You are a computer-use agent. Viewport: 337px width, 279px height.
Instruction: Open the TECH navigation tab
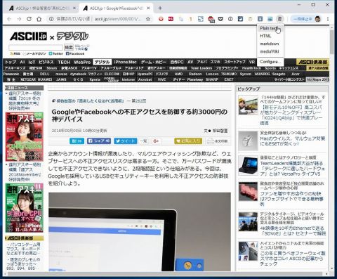(x=64, y=62)
